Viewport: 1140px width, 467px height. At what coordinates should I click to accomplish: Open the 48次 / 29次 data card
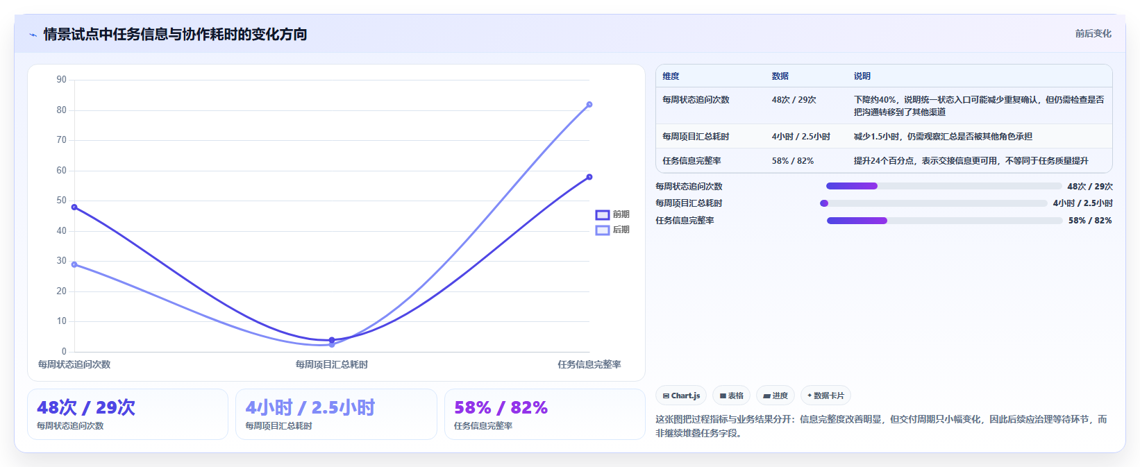[x=128, y=414]
